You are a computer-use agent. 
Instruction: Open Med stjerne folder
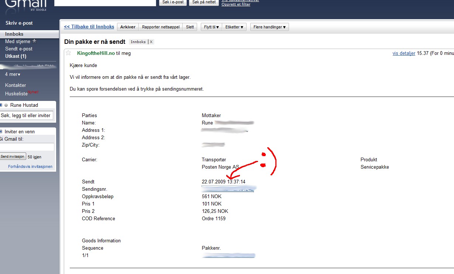(18, 41)
